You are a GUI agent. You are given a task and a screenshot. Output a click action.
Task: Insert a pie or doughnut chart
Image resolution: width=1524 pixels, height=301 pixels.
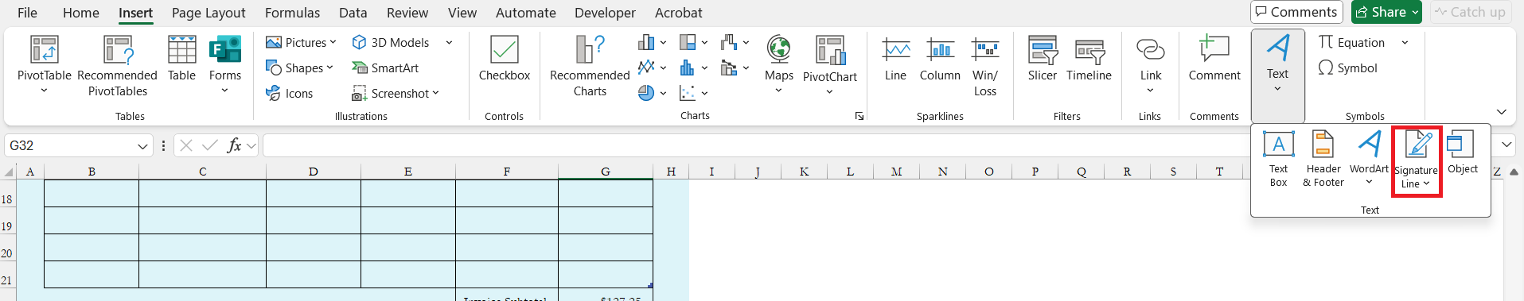pyautogui.click(x=653, y=94)
